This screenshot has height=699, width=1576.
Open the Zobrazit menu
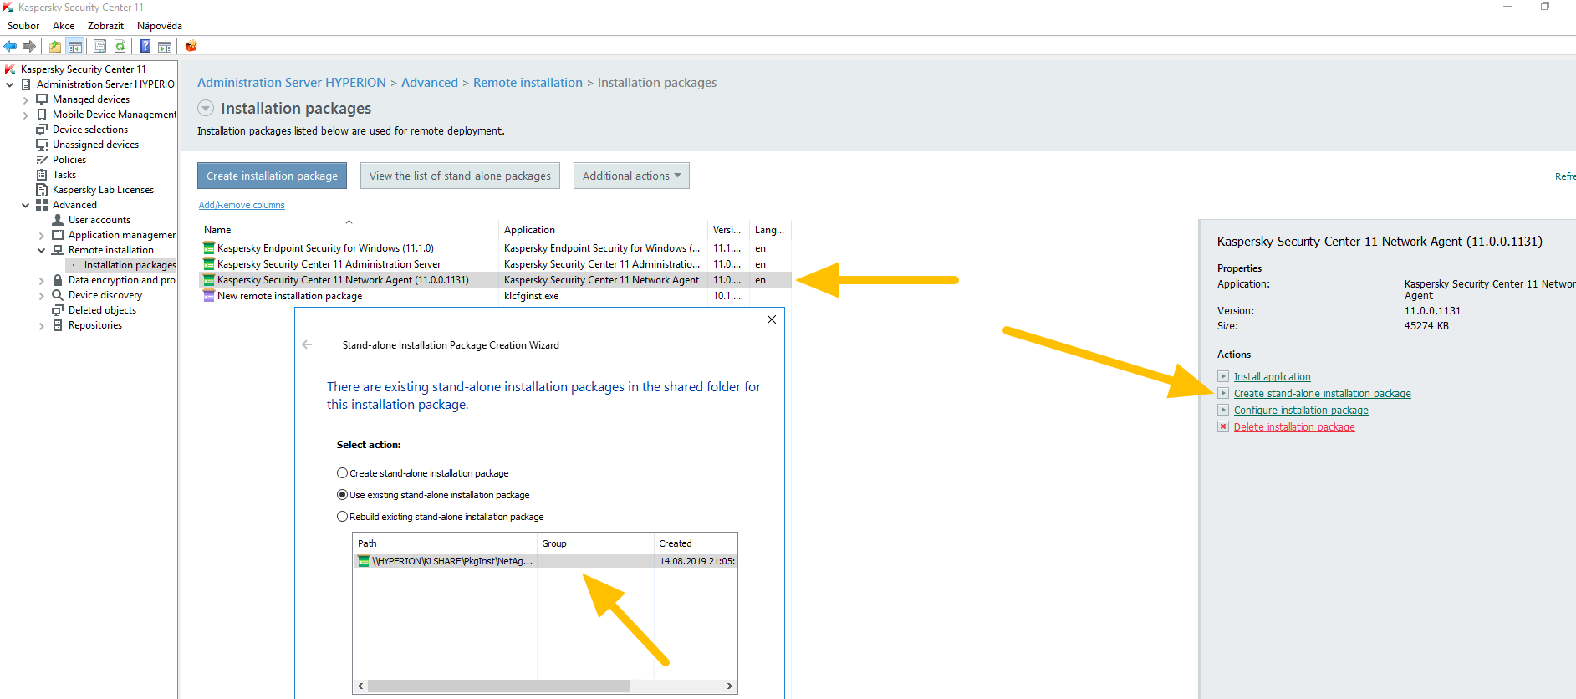pyautogui.click(x=105, y=26)
